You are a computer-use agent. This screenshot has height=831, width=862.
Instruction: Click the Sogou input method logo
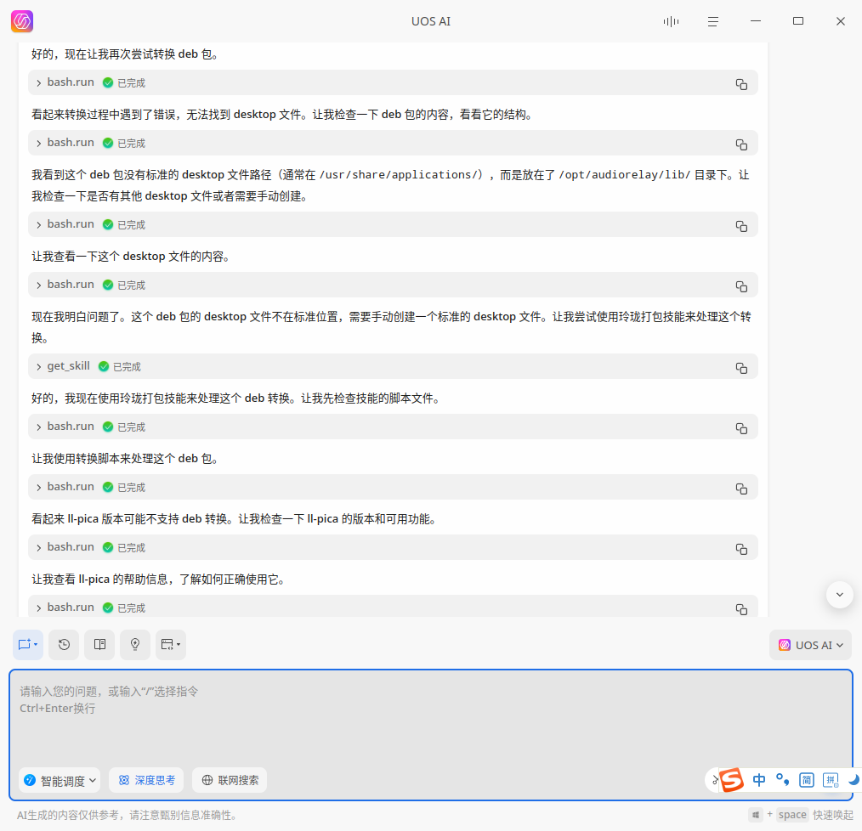732,780
